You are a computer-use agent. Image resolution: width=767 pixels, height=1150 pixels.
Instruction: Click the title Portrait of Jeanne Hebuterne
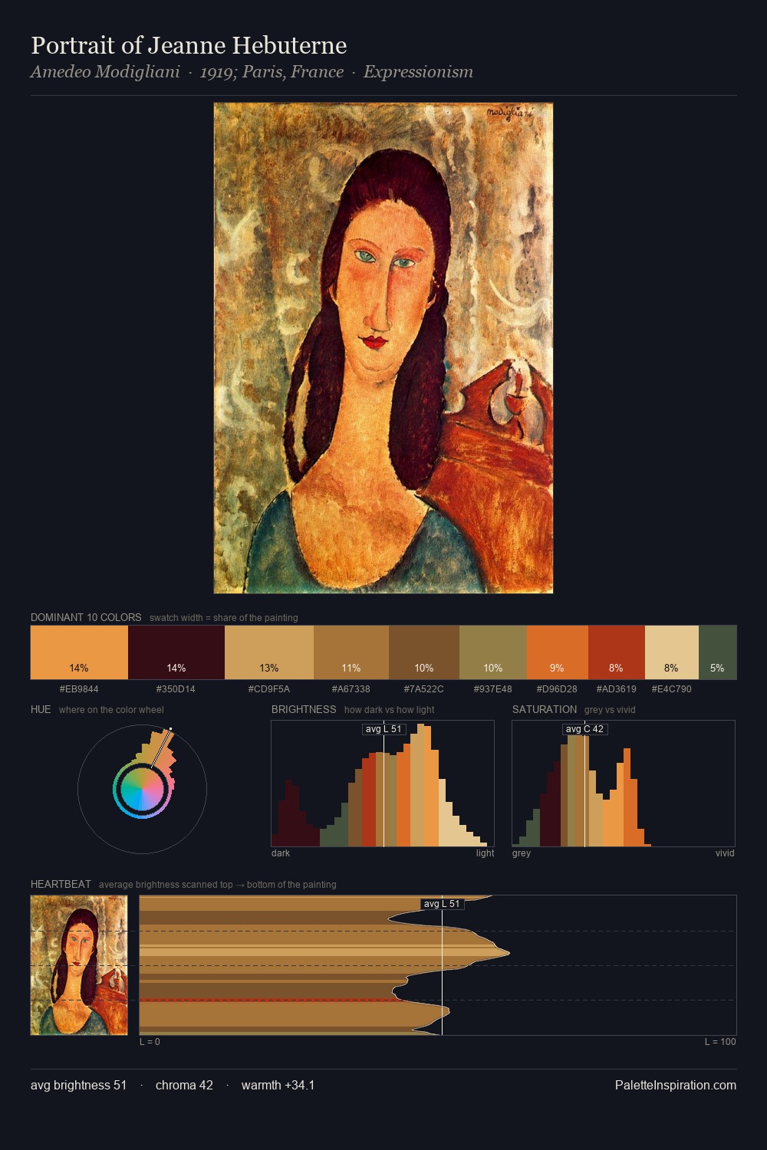[189, 45]
